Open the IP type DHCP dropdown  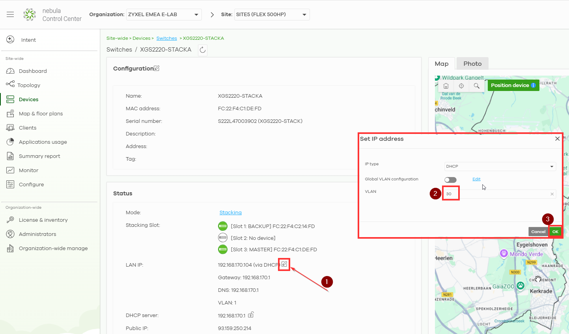click(500, 166)
